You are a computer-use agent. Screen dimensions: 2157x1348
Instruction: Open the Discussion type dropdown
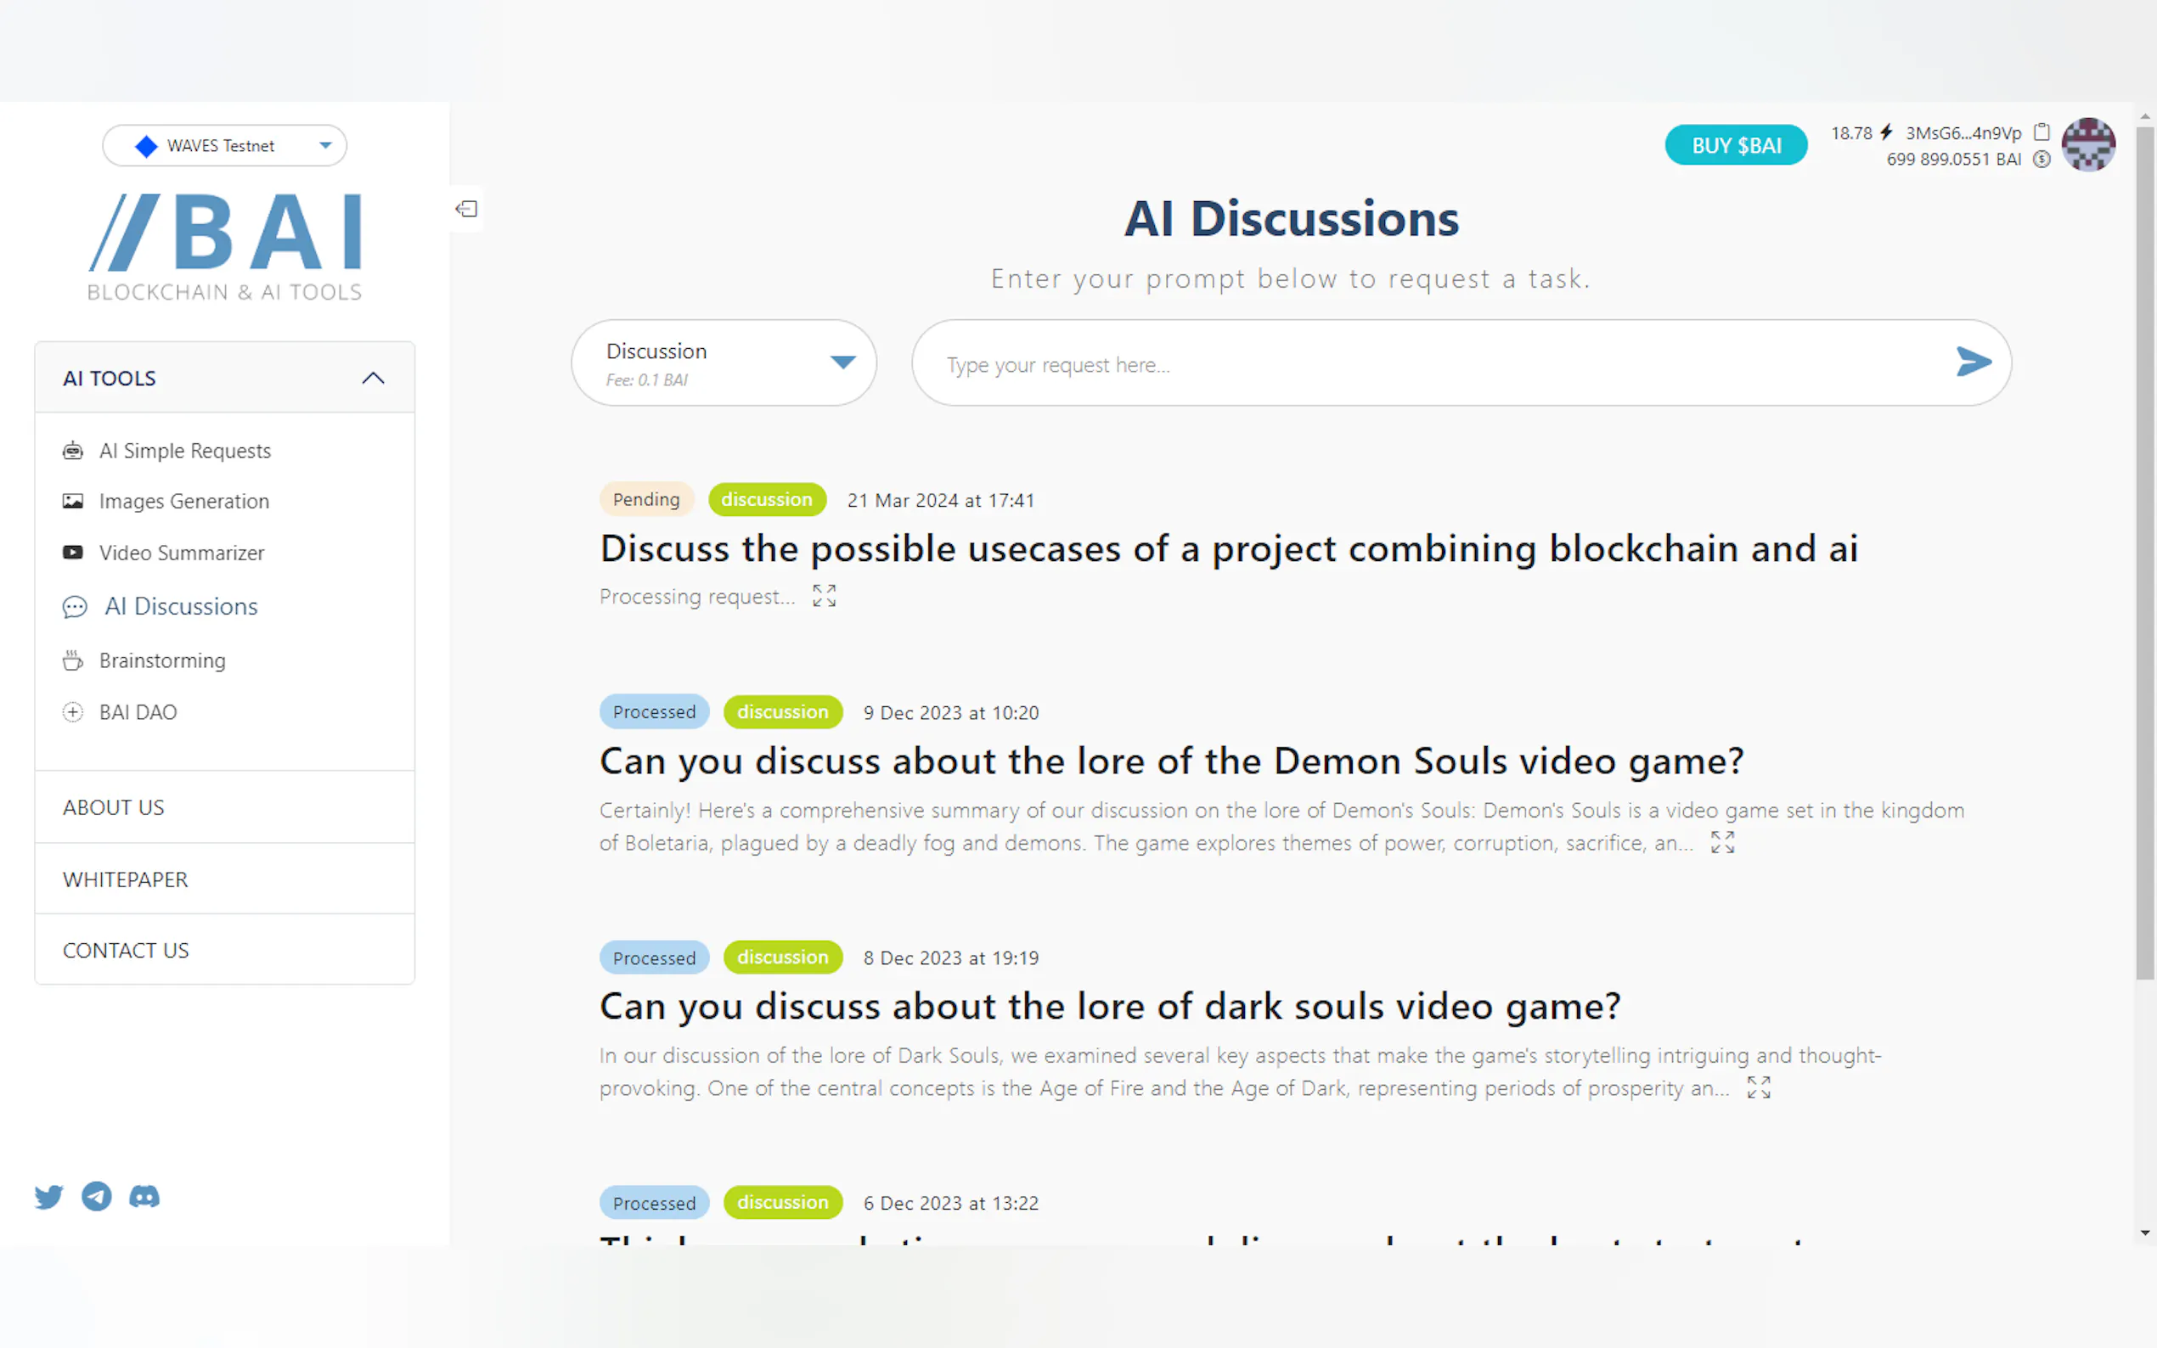coord(724,362)
